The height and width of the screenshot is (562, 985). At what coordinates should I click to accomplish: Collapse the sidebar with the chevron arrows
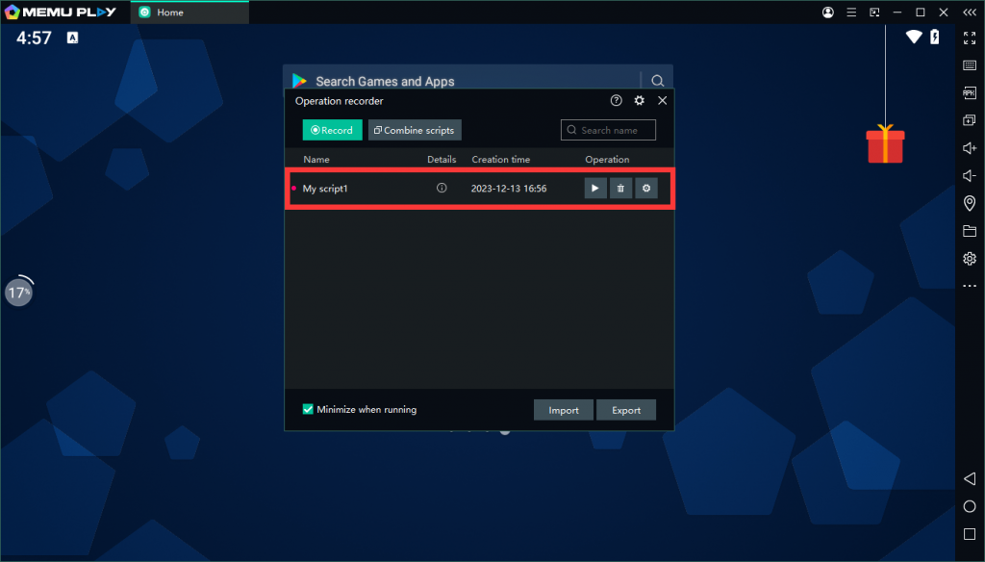[970, 13]
